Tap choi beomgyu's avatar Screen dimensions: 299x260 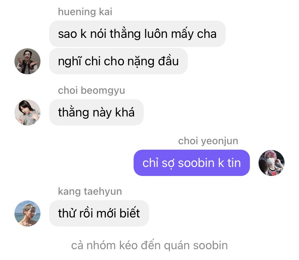(x=27, y=113)
